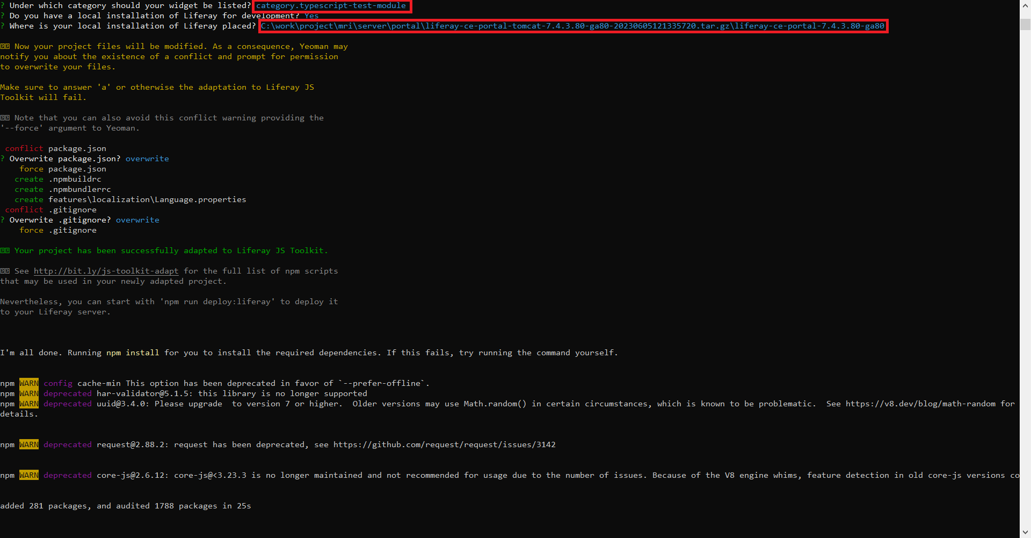Click "Make sure to answer 'a'" line
The width and height of the screenshot is (1031, 538).
coord(157,87)
